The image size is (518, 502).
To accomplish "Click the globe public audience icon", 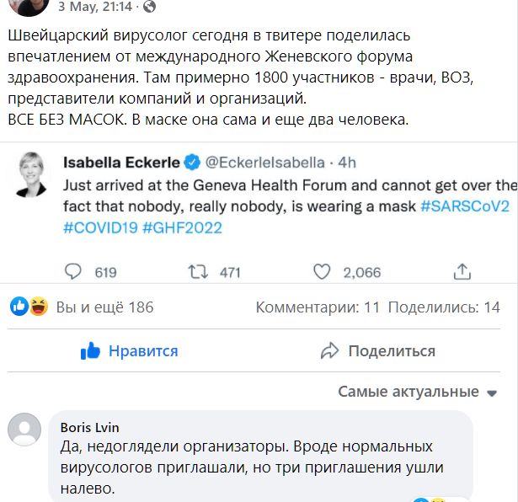I will pos(150,6).
